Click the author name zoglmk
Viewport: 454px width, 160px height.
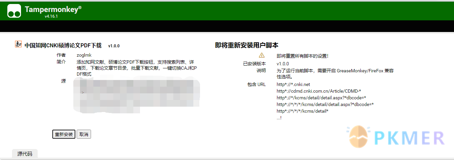click(84, 55)
